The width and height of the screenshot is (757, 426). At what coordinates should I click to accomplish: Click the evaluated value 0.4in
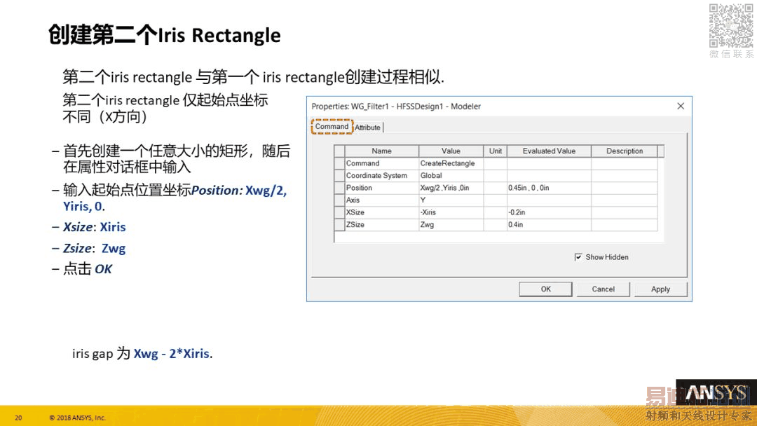tap(549, 224)
